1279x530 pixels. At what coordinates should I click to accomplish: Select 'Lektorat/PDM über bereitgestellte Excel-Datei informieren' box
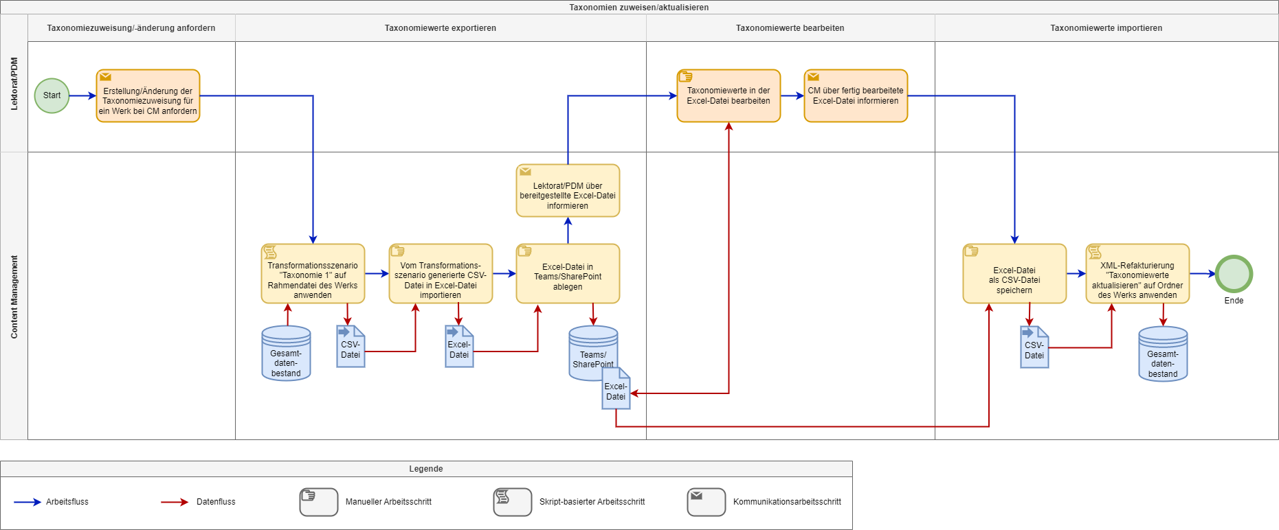pyautogui.click(x=568, y=191)
